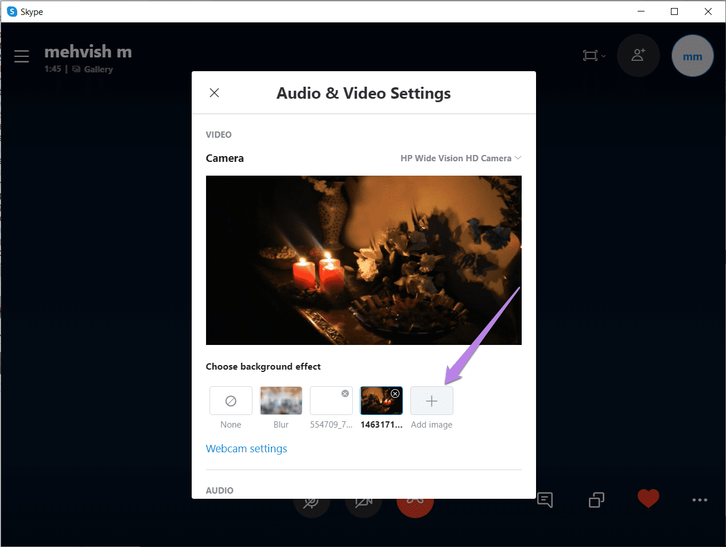Image resolution: width=726 pixels, height=547 pixels.
Task: Click the share screen icon
Action: click(596, 500)
